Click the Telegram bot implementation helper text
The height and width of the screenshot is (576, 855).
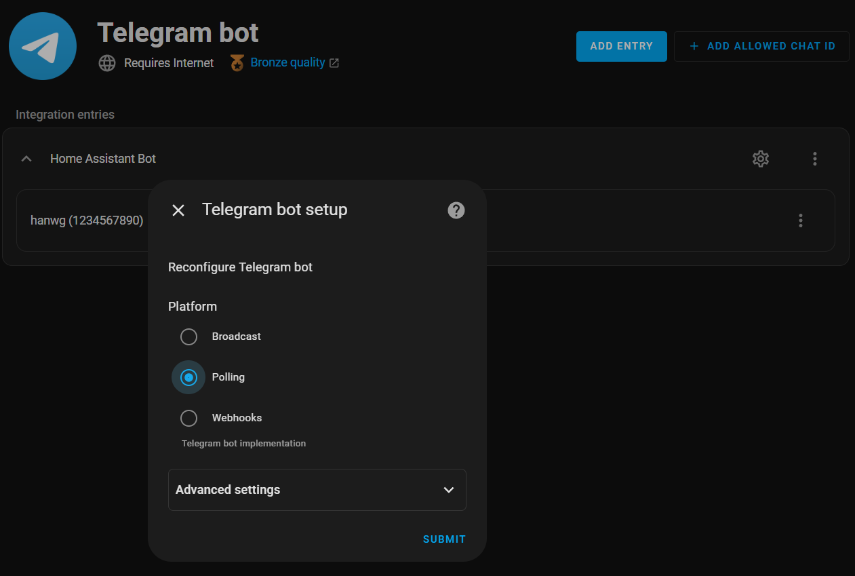click(243, 444)
